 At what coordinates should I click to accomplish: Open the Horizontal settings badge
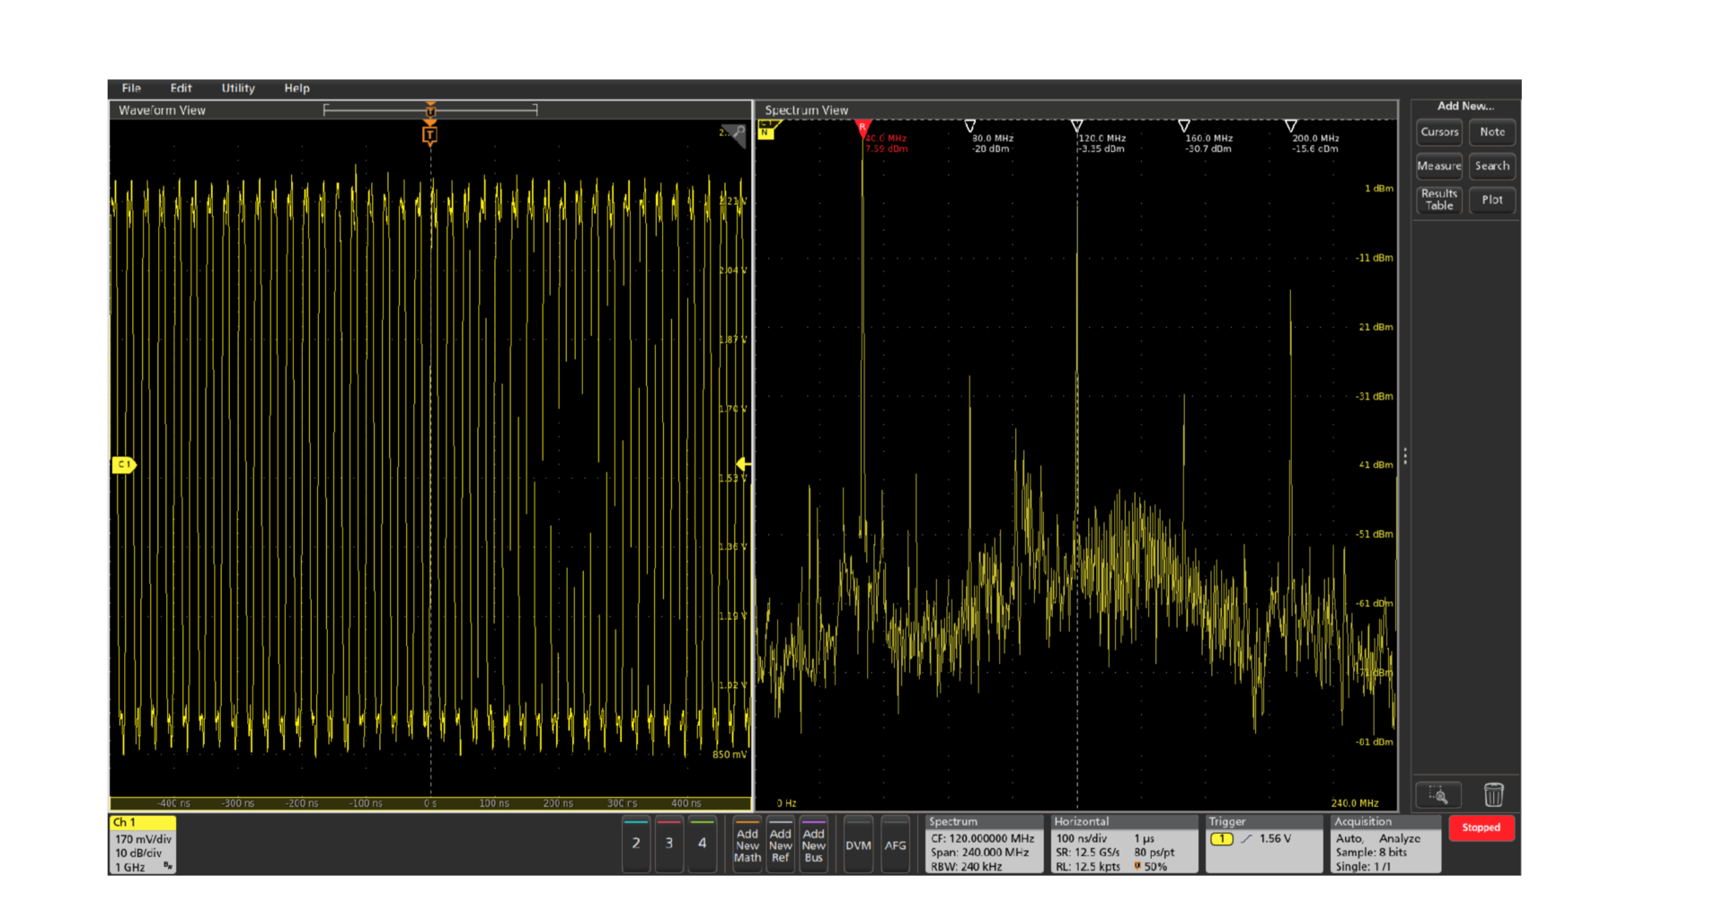[x=1125, y=845]
